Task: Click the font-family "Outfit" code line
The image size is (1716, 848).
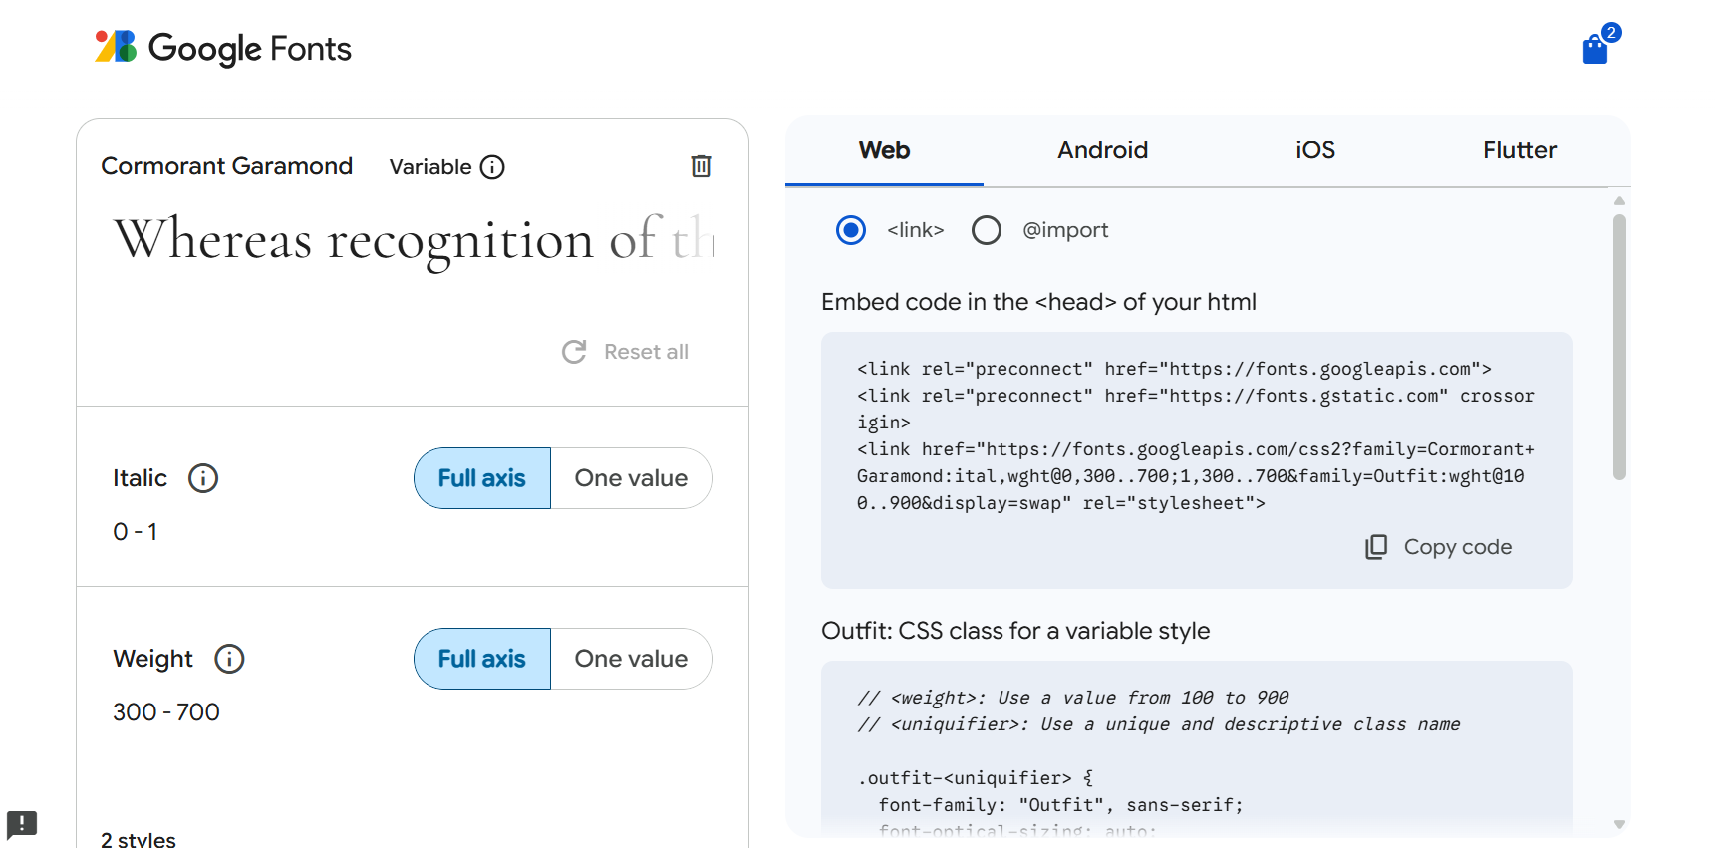Action: pyautogui.click(x=1061, y=805)
